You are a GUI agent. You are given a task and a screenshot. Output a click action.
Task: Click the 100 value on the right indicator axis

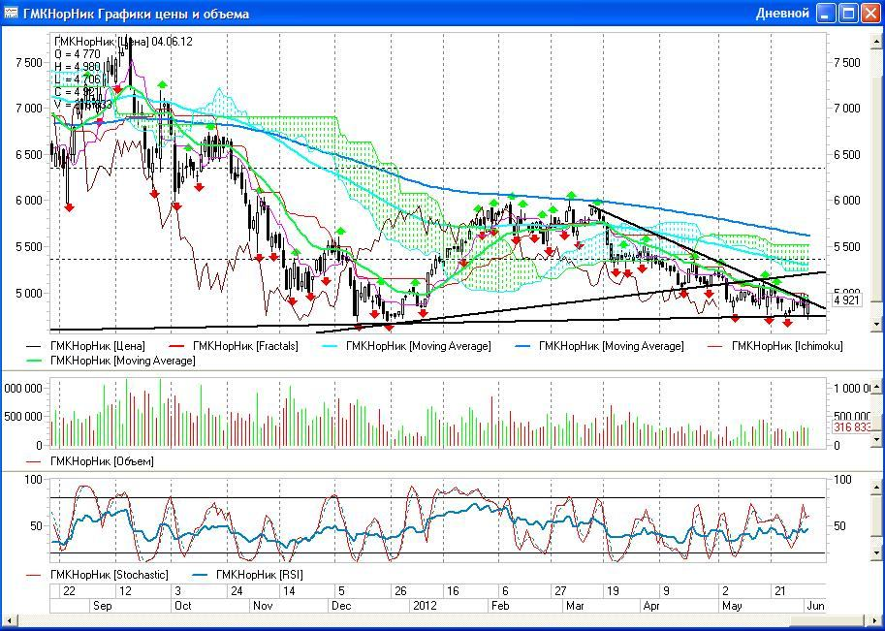842,480
